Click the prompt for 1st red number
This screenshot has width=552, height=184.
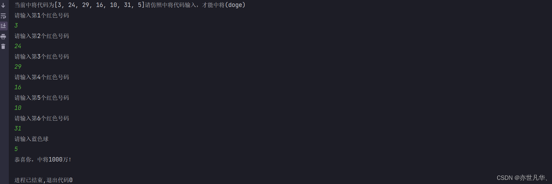[42, 16]
